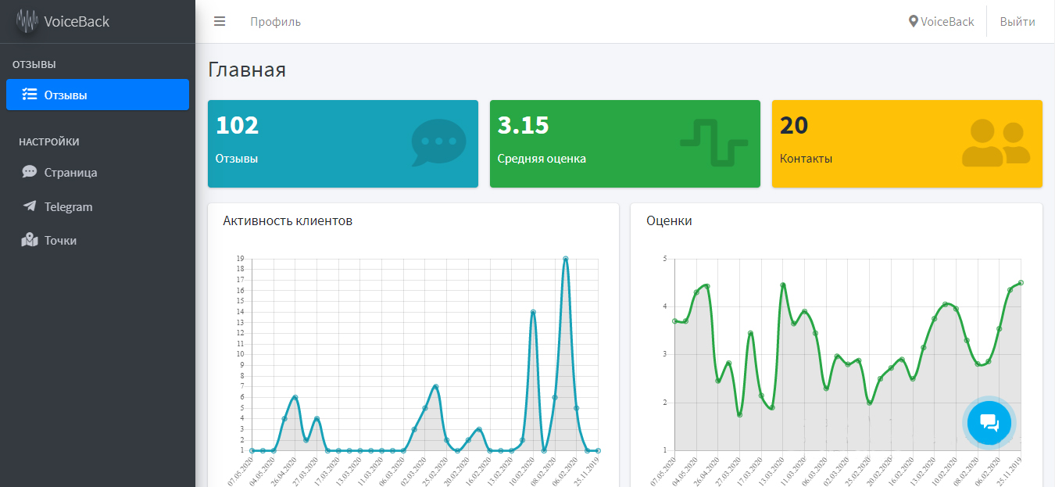Click the Telegram paper plane icon
This screenshot has width=1055, height=487.
tap(30, 206)
